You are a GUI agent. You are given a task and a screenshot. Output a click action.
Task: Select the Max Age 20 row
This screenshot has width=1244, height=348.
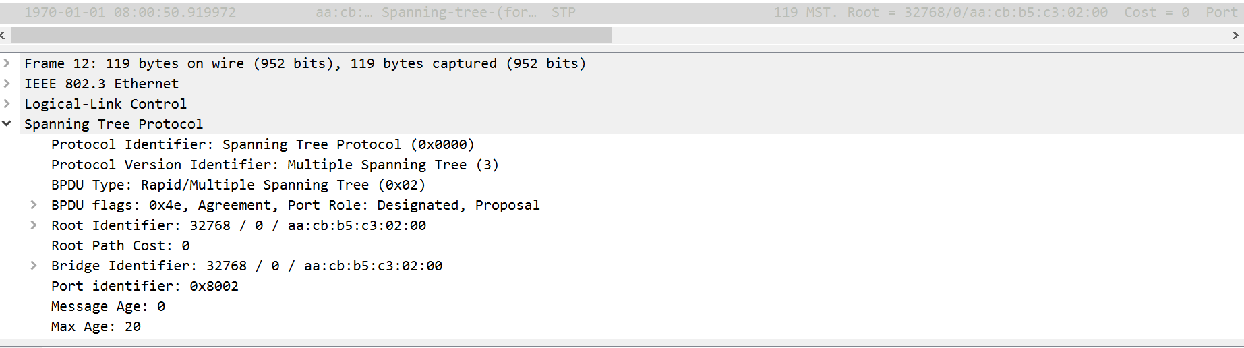96,326
